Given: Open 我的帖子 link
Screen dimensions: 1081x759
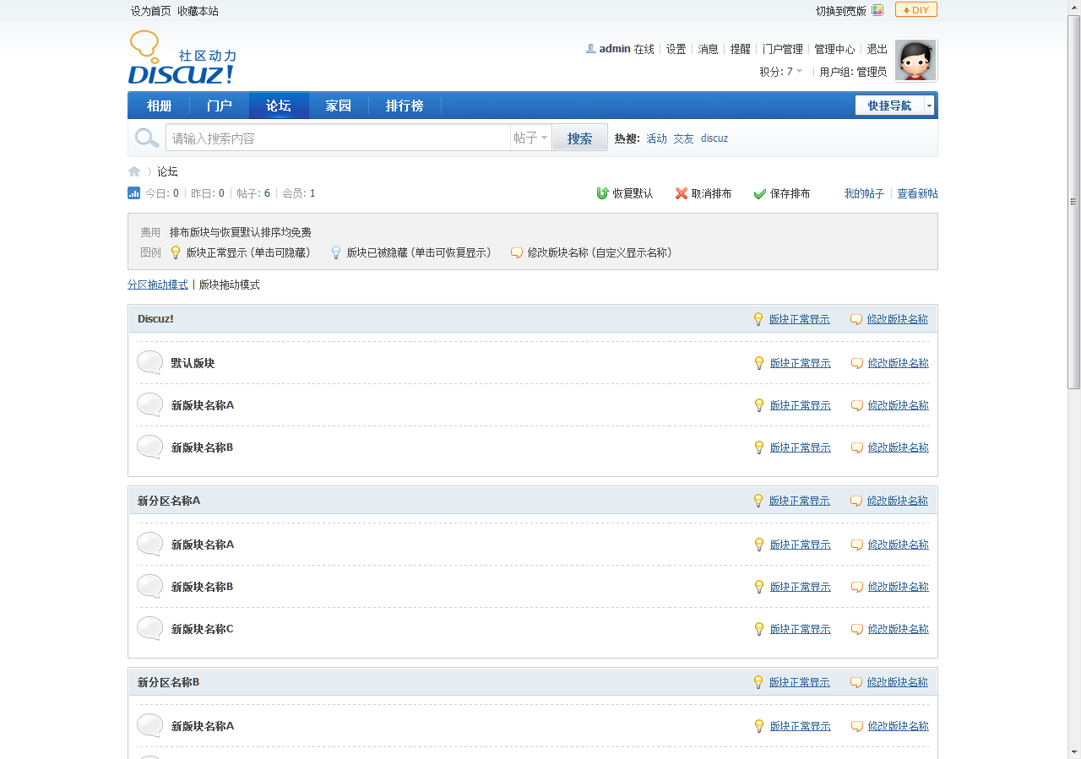Looking at the screenshot, I should tap(864, 193).
